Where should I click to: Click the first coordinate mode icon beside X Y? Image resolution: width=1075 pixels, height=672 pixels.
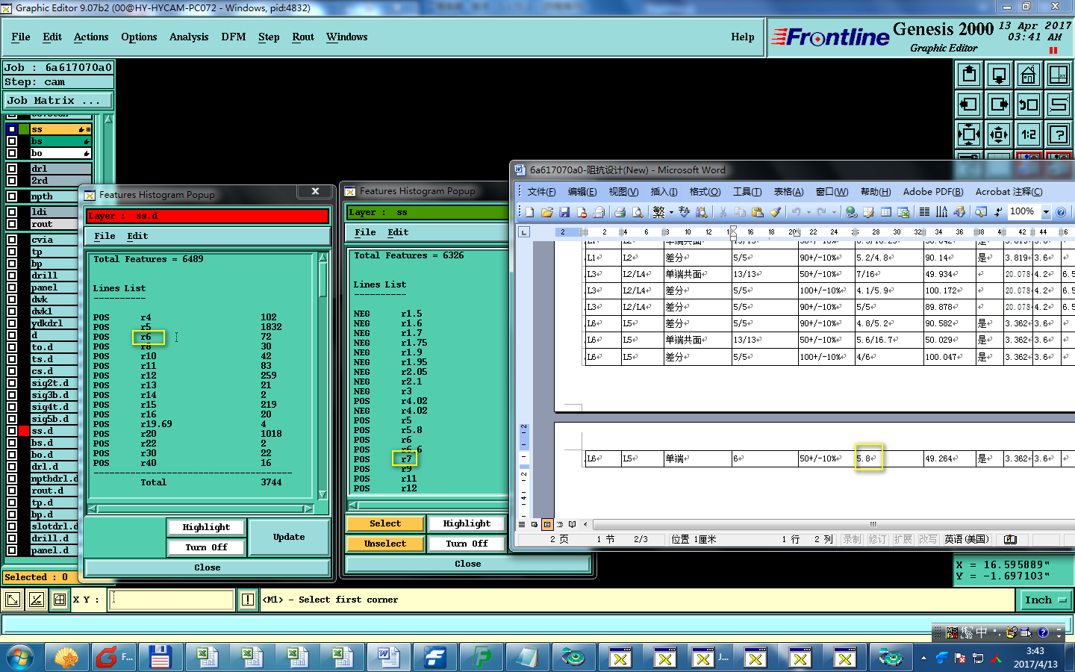click(x=13, y=599)
